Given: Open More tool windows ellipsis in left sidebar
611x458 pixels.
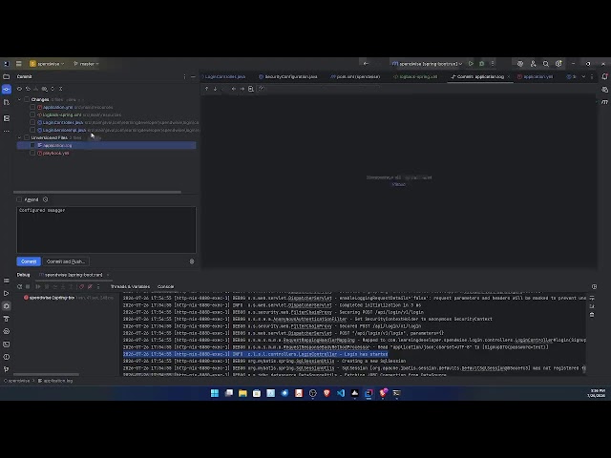Looking at the screenshot, I should 7,131.
